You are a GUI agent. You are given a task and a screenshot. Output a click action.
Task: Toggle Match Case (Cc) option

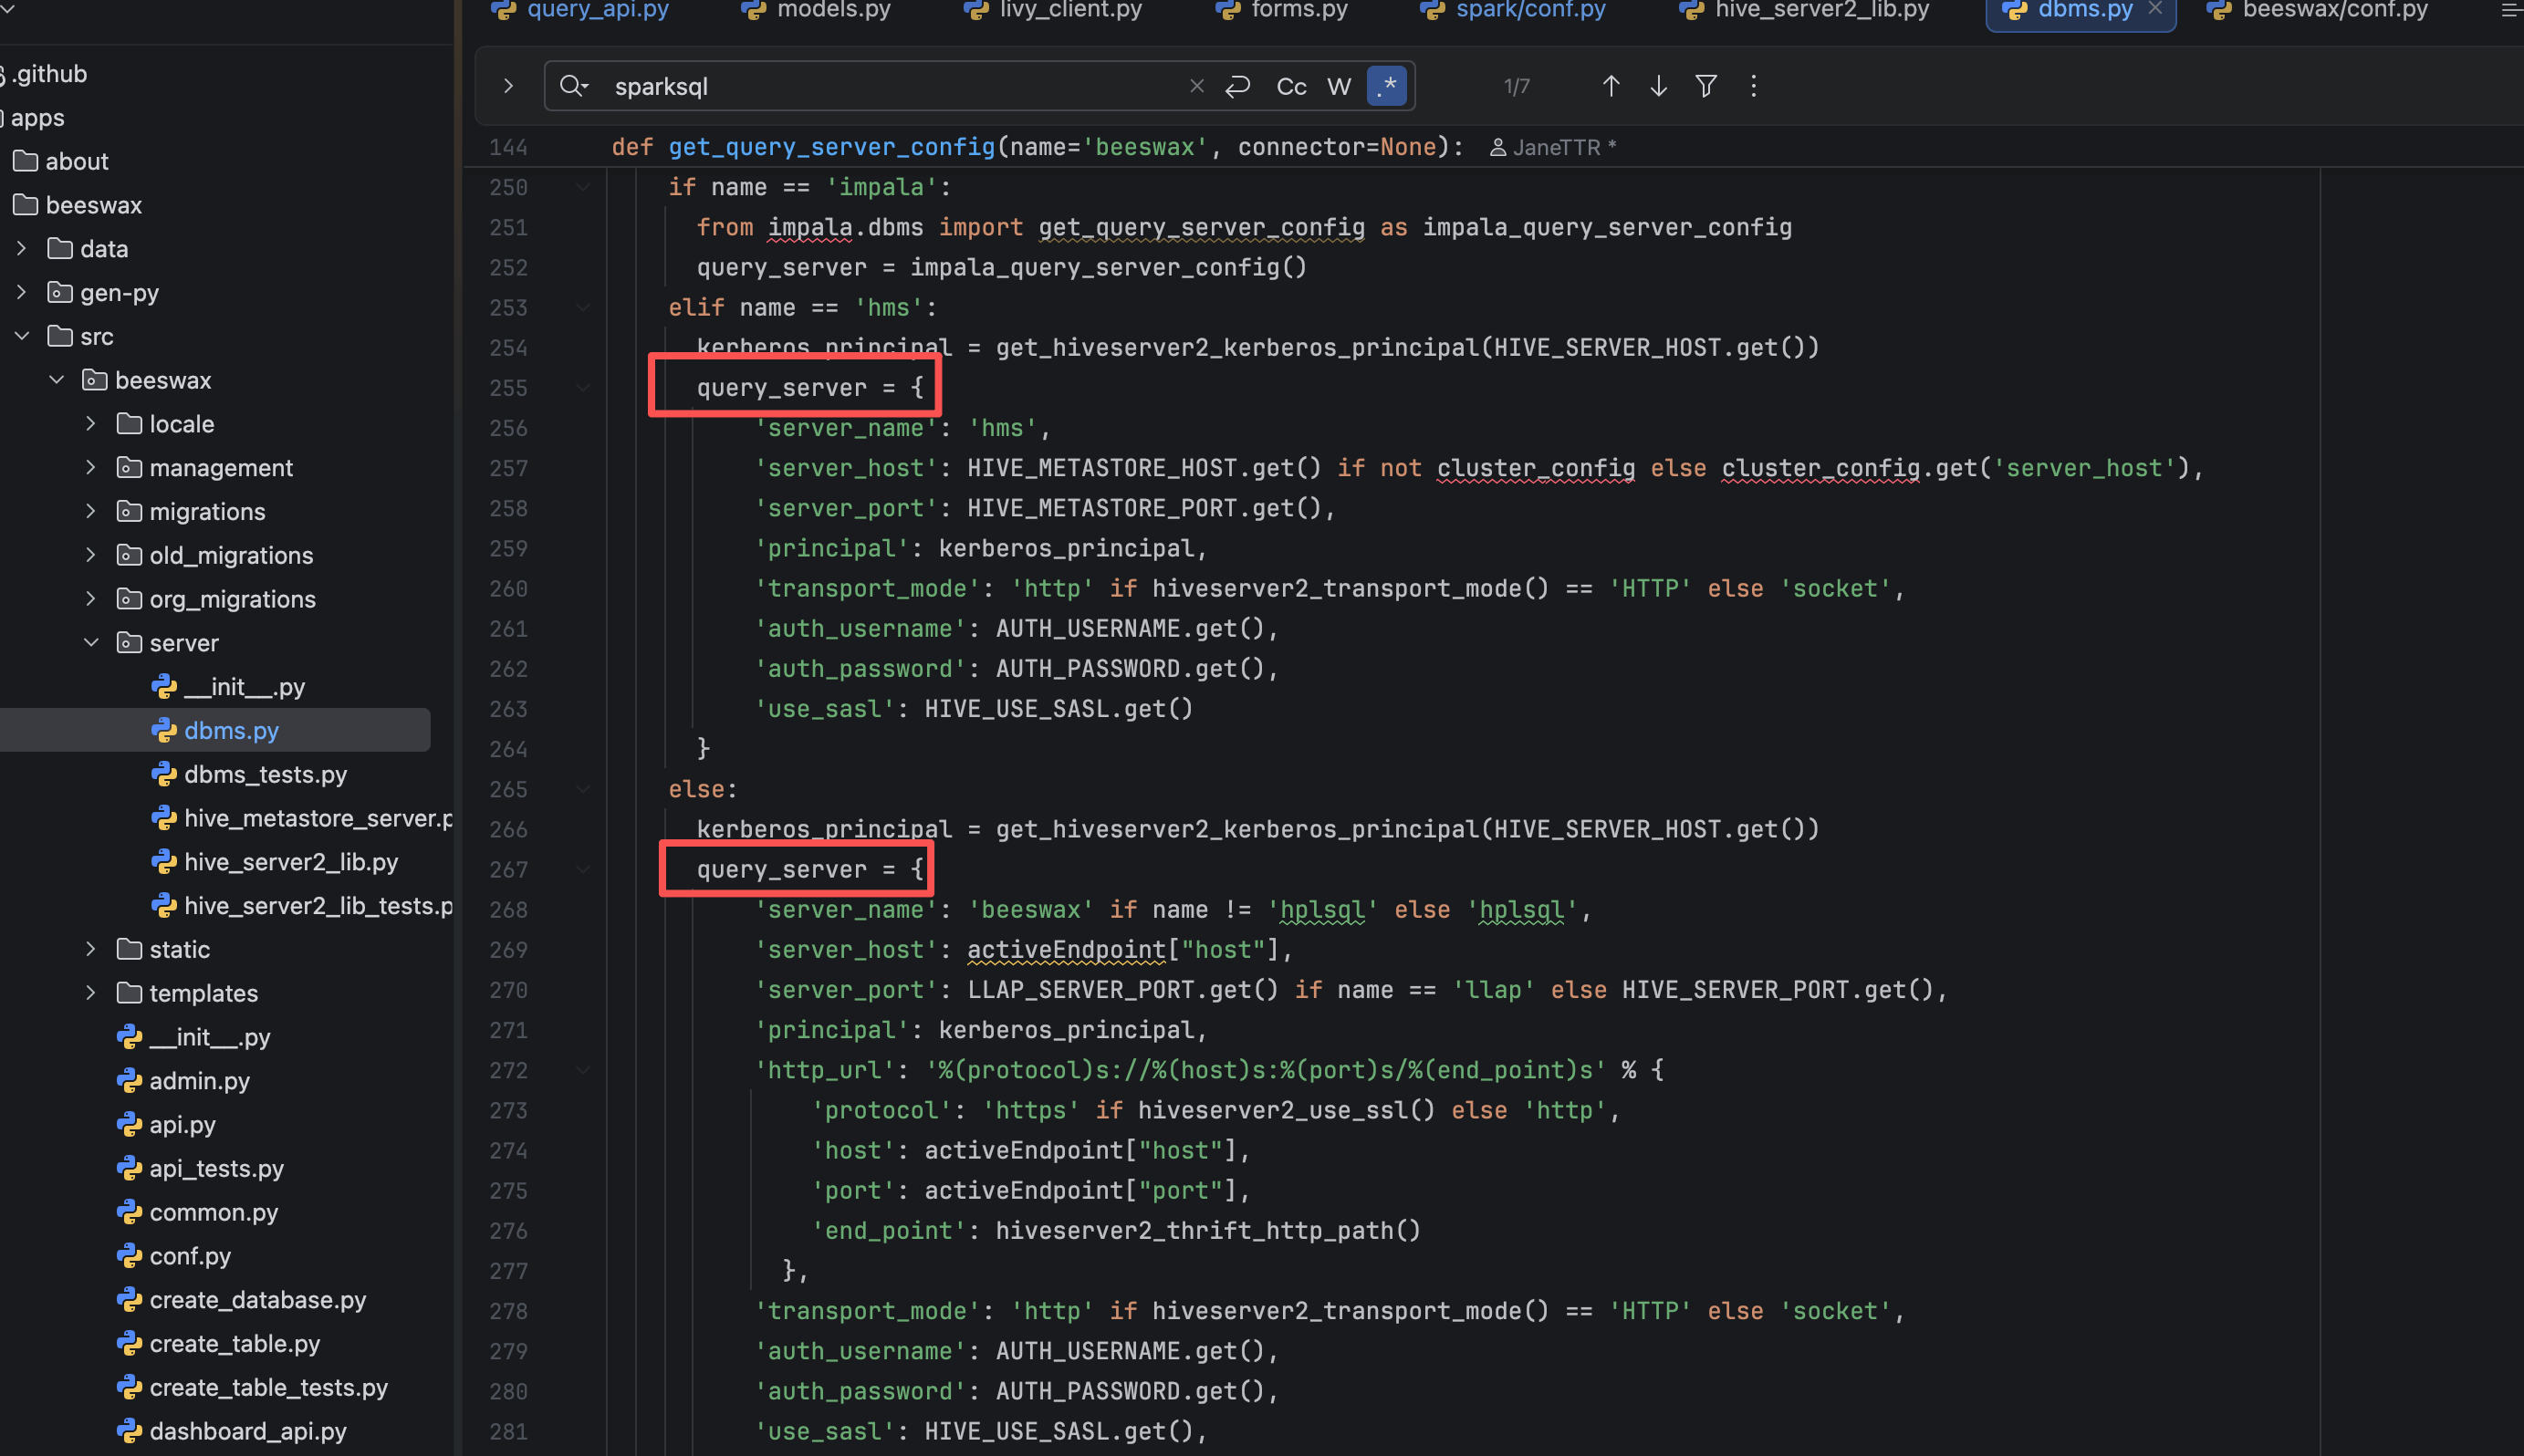click(1291, 86)
